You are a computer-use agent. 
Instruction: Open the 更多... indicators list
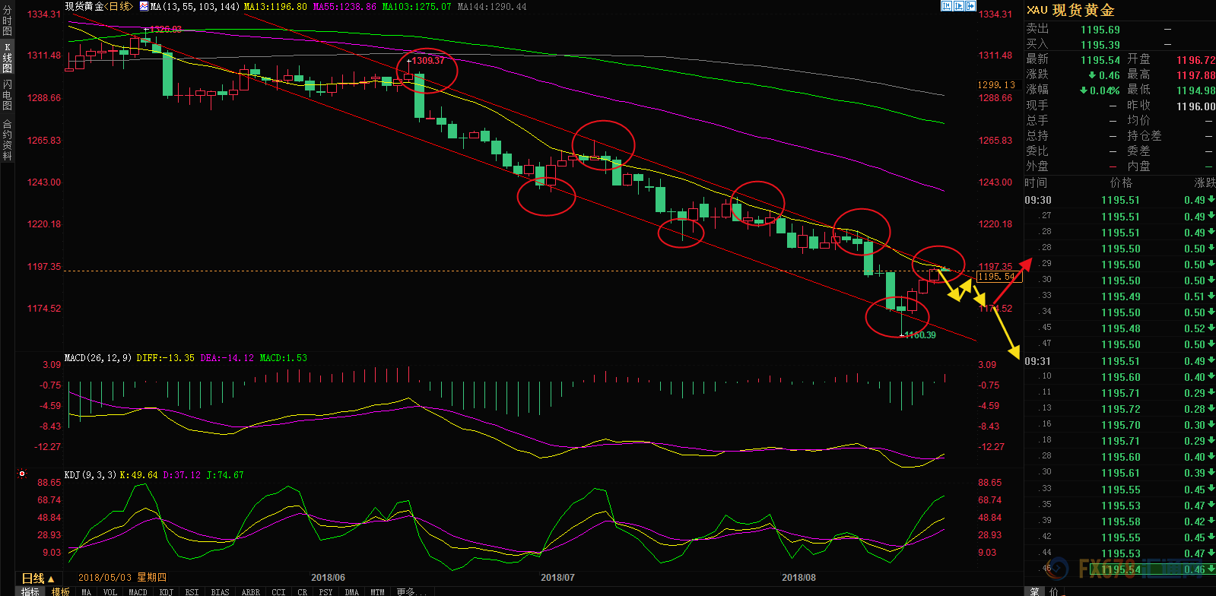411,591
